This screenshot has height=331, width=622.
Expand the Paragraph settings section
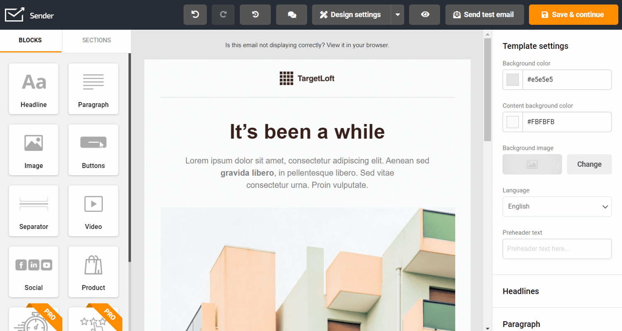pyautogui.click(x=557, y=324)
